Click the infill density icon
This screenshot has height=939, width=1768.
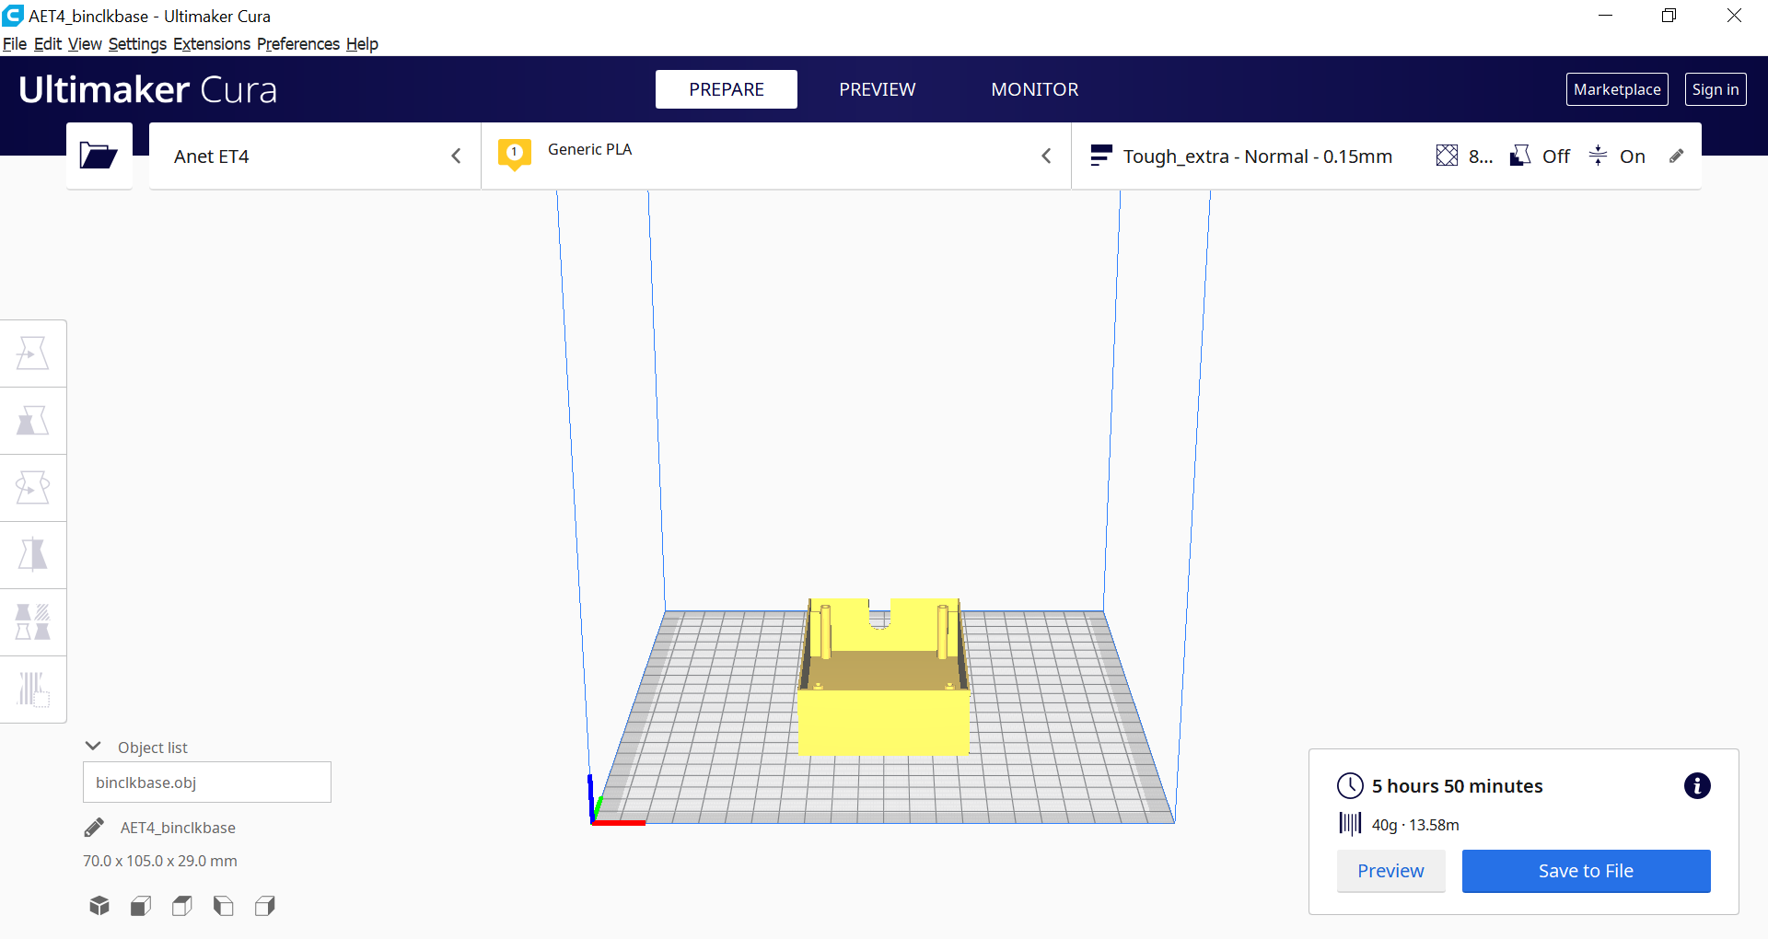pos(1447,156)
